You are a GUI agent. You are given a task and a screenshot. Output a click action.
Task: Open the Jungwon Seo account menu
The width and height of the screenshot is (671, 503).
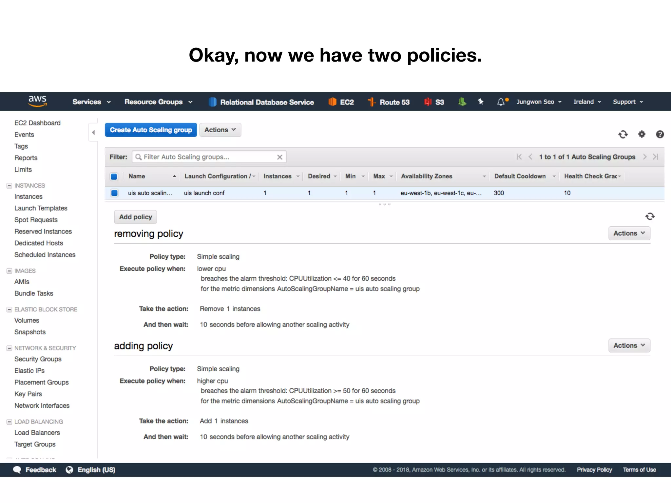(539, 102)
